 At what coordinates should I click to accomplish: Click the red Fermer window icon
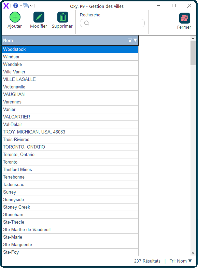point(184,18)
